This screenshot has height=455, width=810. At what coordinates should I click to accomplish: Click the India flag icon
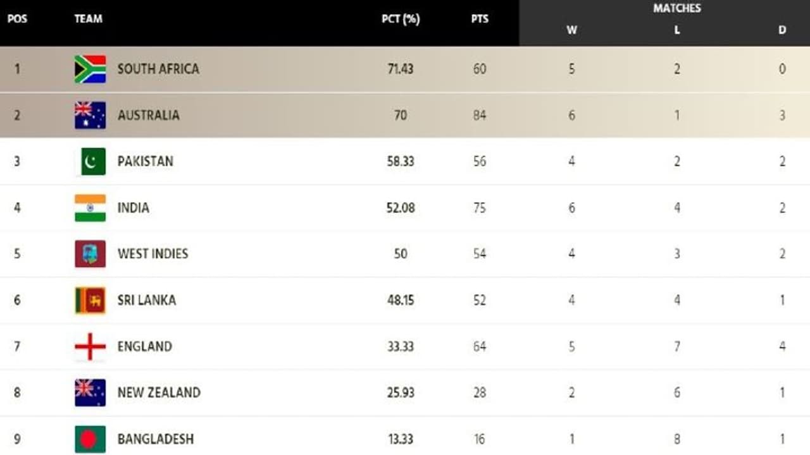(90, 208)
